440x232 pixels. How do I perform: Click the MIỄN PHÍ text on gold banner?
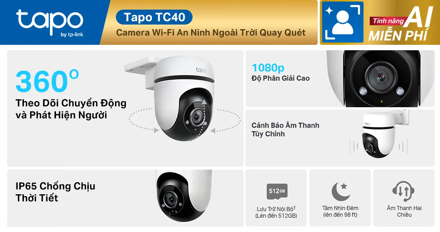coord(398,36)
